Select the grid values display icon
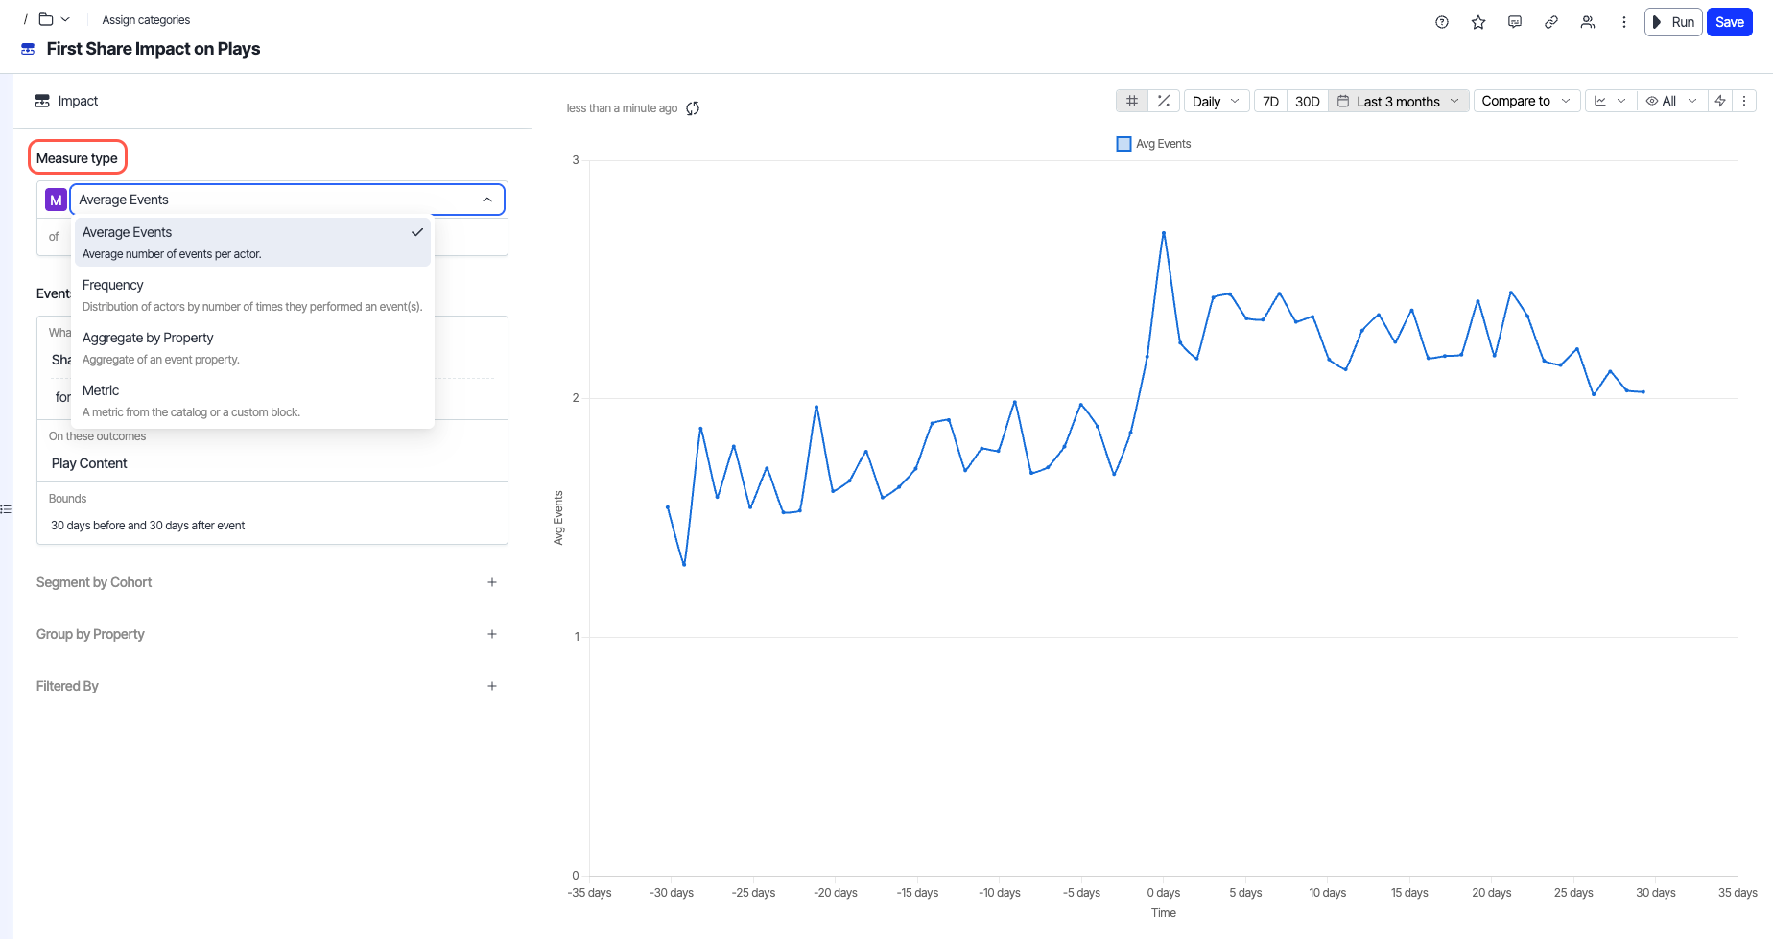 click(1131, 100)
